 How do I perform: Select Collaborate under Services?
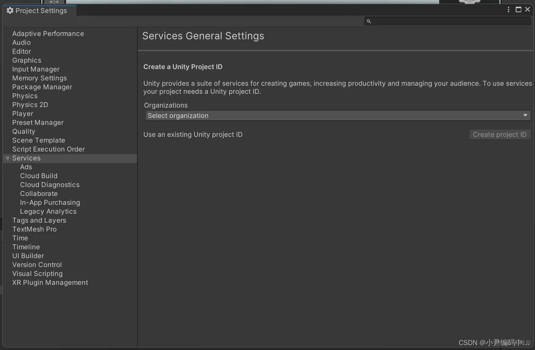point(38,193)
